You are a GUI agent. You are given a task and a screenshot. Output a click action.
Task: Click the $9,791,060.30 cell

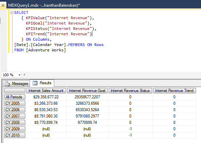46,116
